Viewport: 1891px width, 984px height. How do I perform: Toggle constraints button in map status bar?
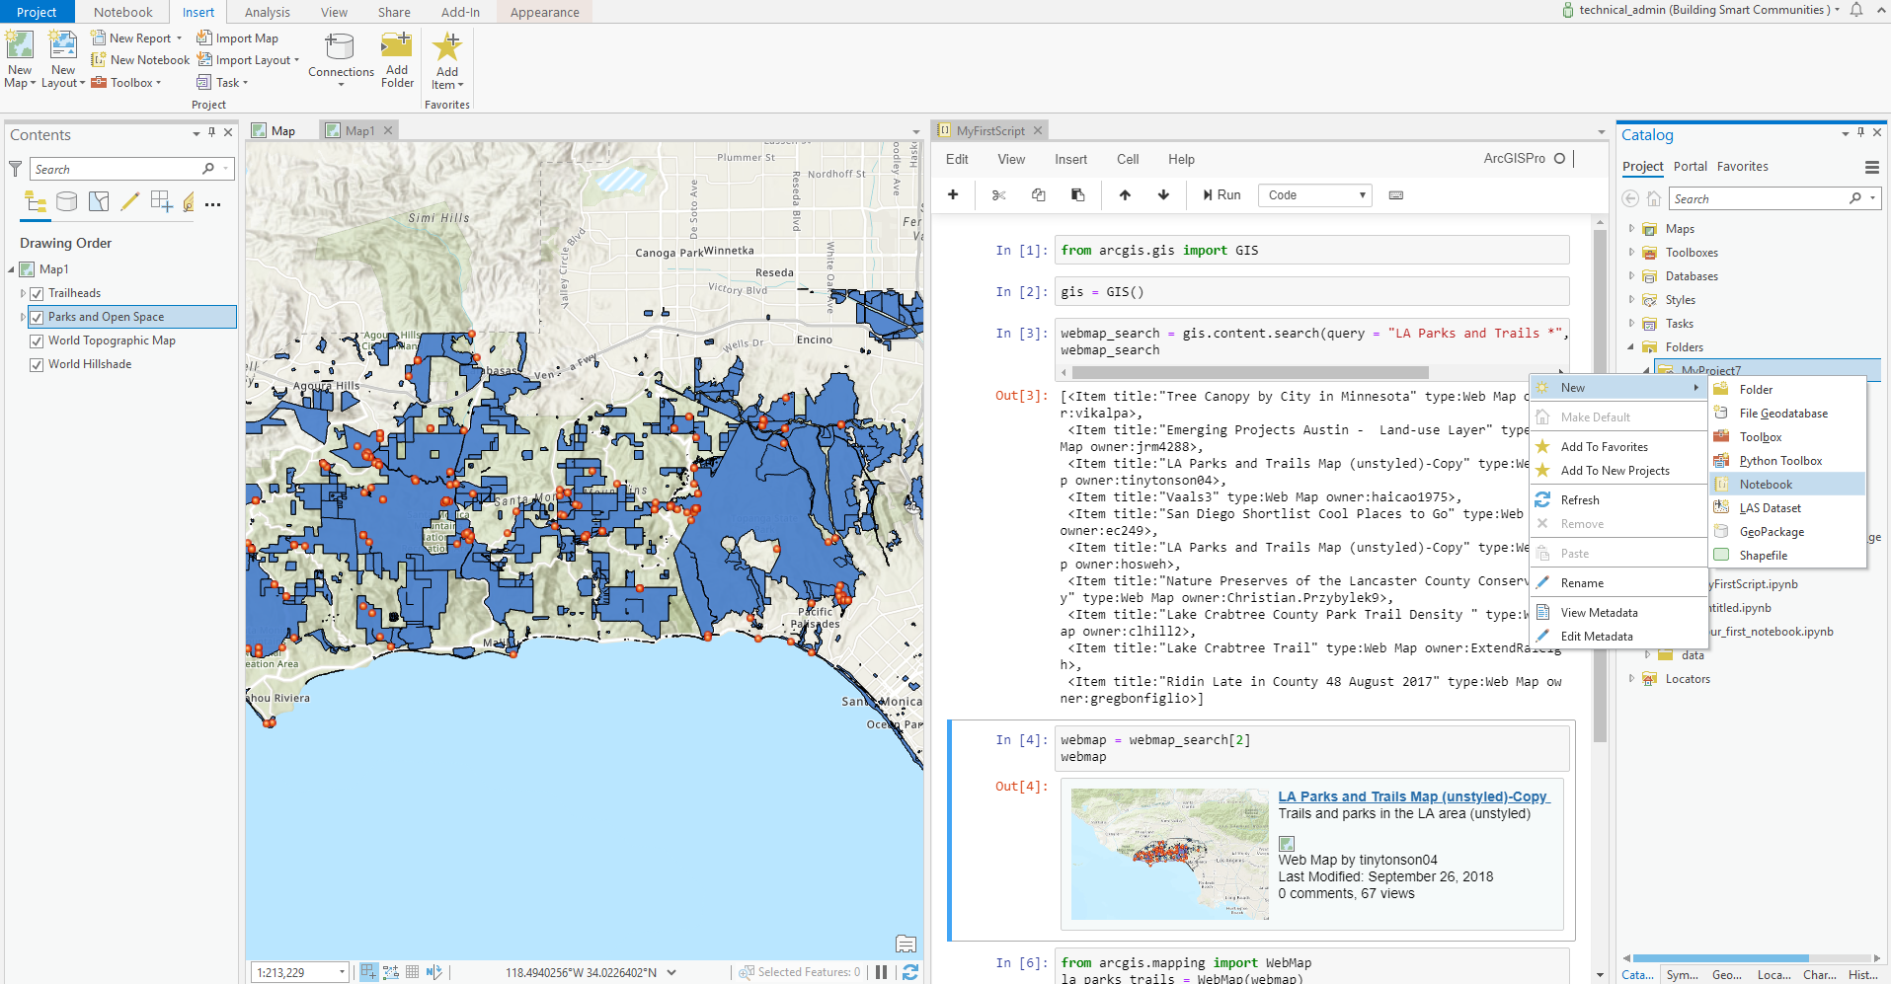390,972
